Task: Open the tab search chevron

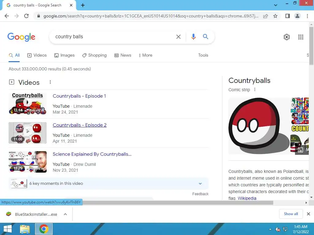Action: click(x=276, y=5)
